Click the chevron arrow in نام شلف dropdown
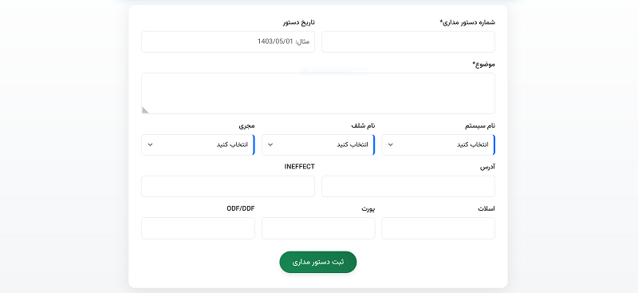The image size is (638, 293). (270, 145)
